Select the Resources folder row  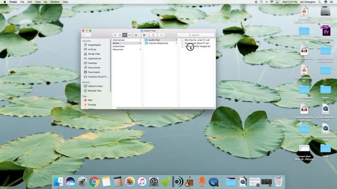tap(126, 49)
